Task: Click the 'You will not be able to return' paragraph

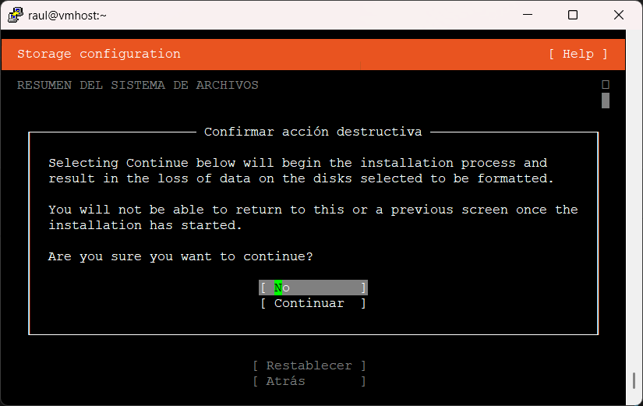Action: (x=313, y=217)
